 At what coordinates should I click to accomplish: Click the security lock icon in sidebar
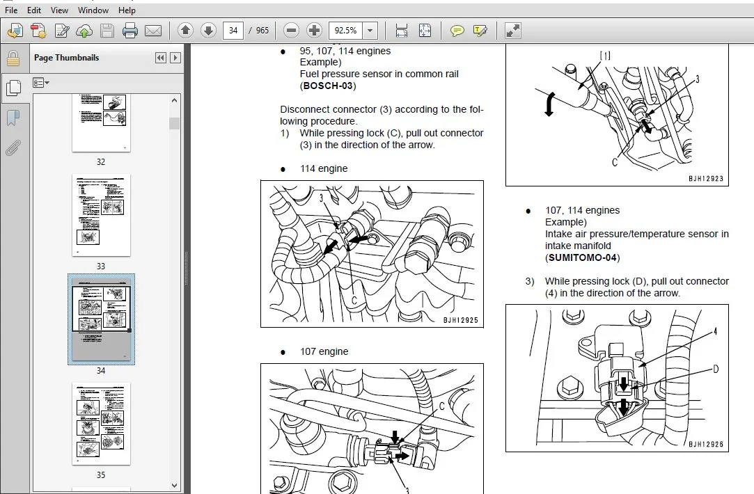pyautogui.click(x=13, y=58)
